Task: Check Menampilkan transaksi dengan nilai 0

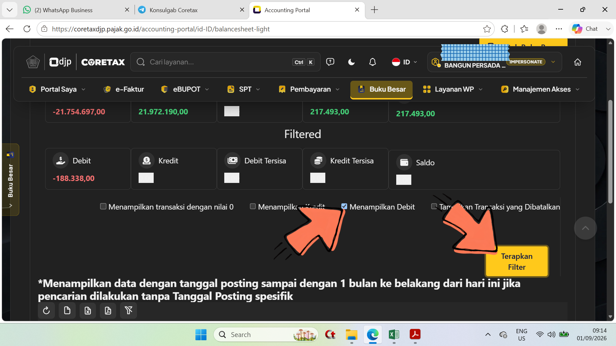Action: tap(103, 206)
